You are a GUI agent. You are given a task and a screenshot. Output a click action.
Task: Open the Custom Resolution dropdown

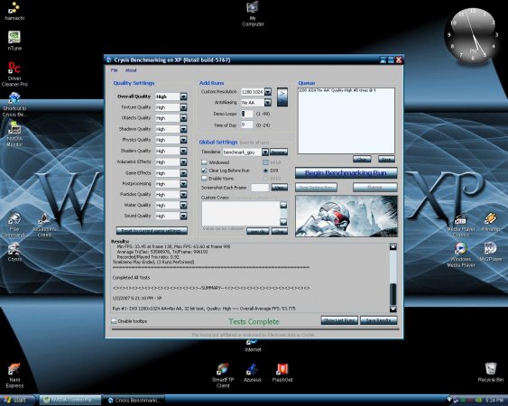click(268, 92)
